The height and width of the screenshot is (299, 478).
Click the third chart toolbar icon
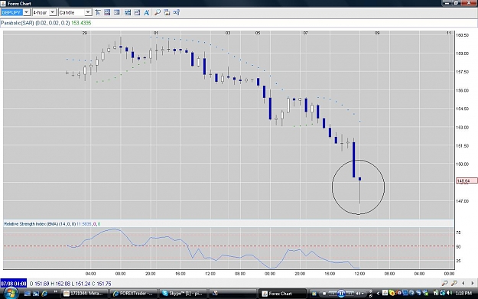pyautogui.click(x=117, y=12)
